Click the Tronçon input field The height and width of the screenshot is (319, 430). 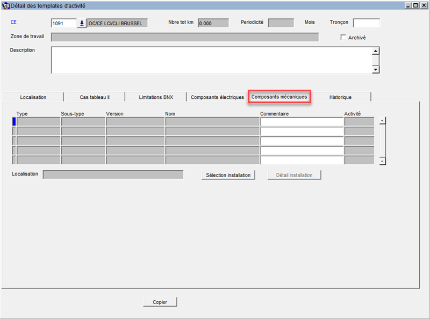[x=367, y=23]
